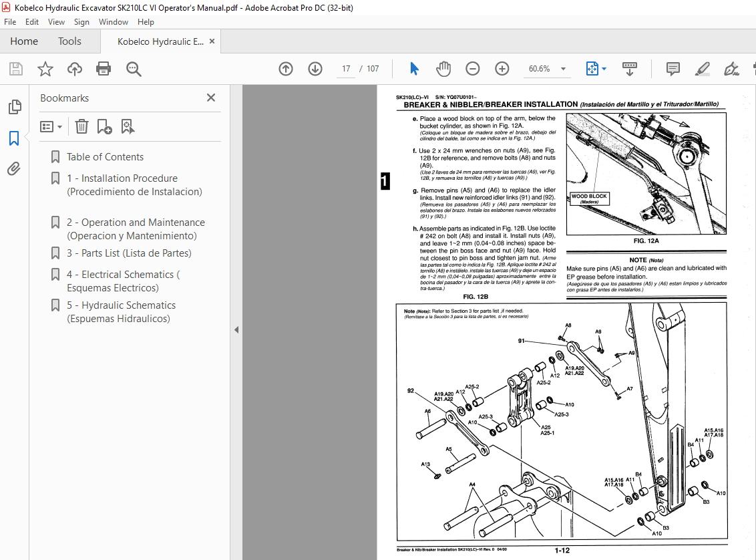The width and height of the screenshot is (756, 560).
Task: Click the scrolling mode toolbar icon
Action: (x=630, y=69)
